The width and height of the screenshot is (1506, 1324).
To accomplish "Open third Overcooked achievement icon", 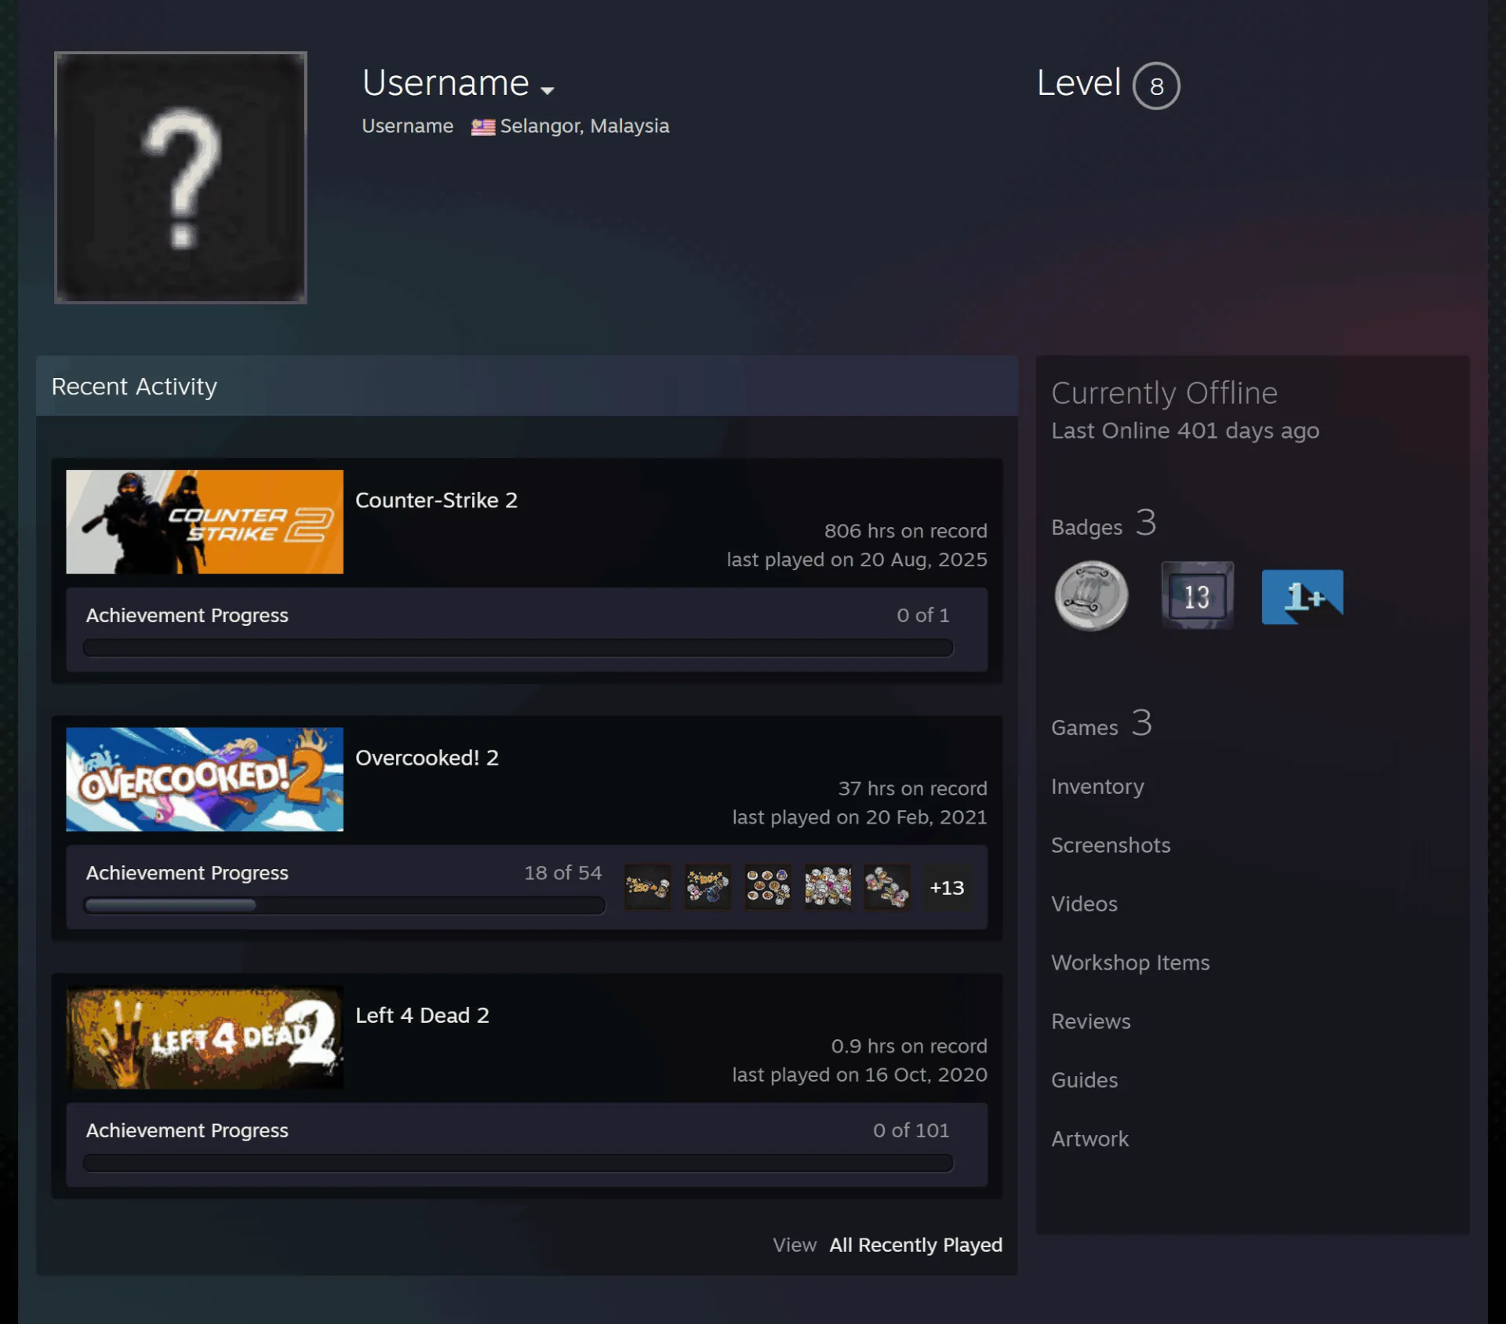I will [x=768, y=887].
